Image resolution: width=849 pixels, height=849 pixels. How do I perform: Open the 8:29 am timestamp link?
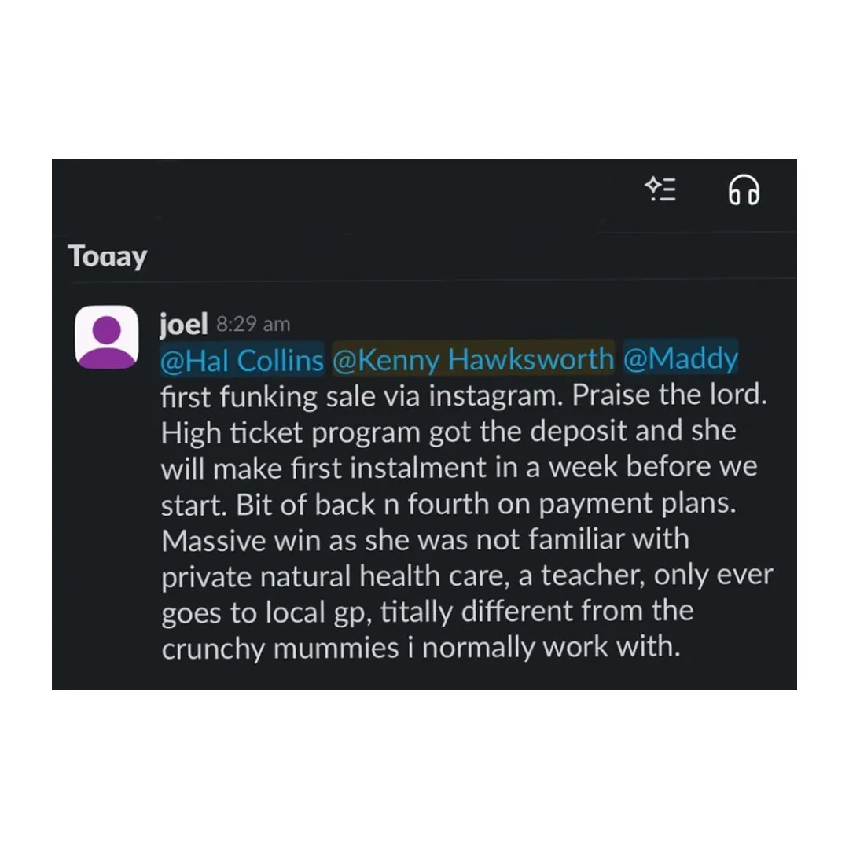[253, 324]
